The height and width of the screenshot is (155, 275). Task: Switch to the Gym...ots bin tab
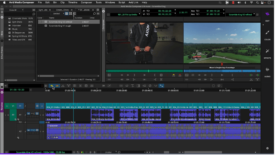[x=43, y=10]
